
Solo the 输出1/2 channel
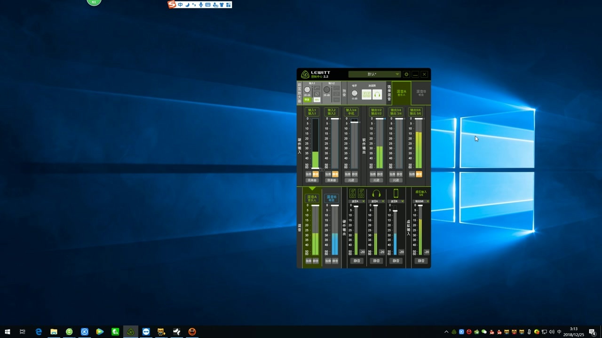(x=373, y=174)
